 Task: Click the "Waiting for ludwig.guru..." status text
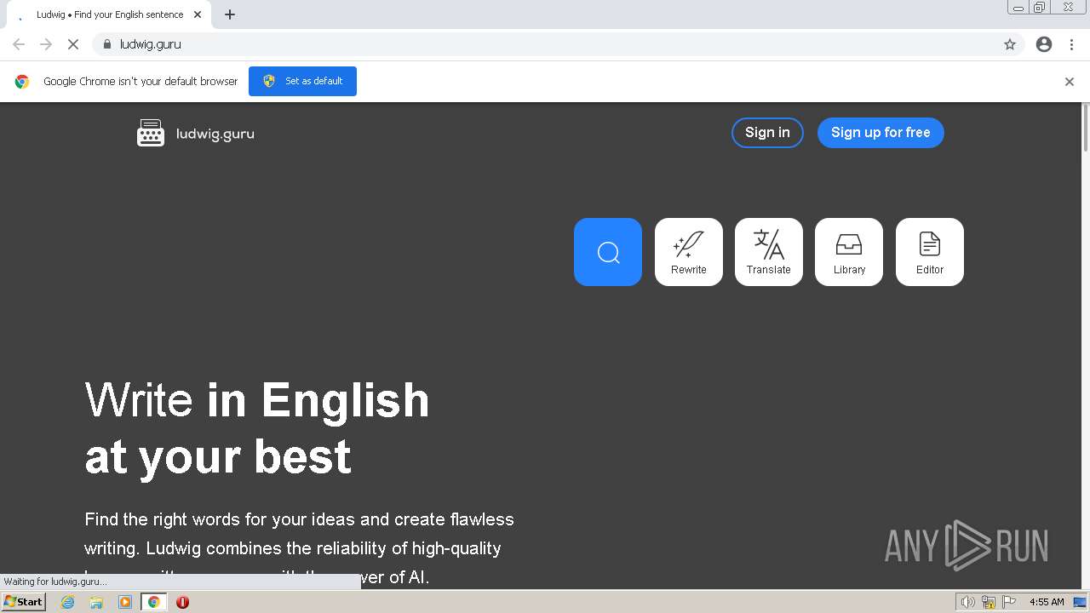coord(55,581)
